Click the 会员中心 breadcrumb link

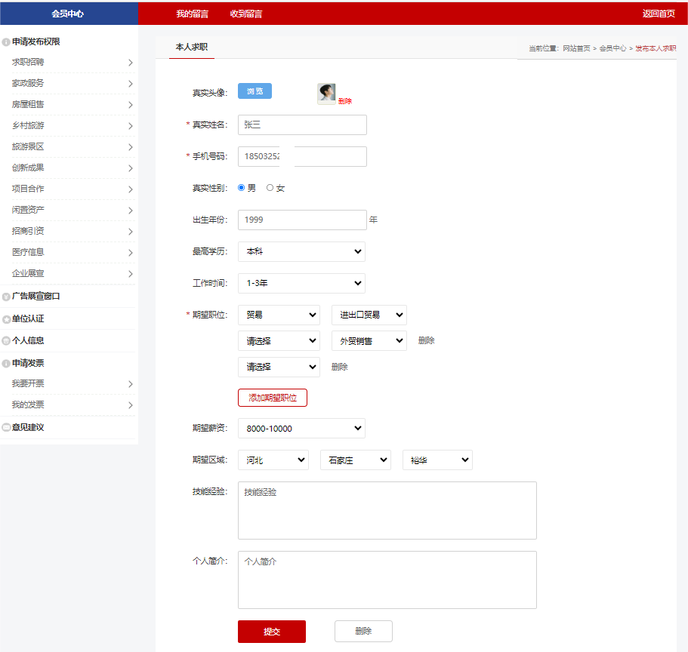pos(613,48)
